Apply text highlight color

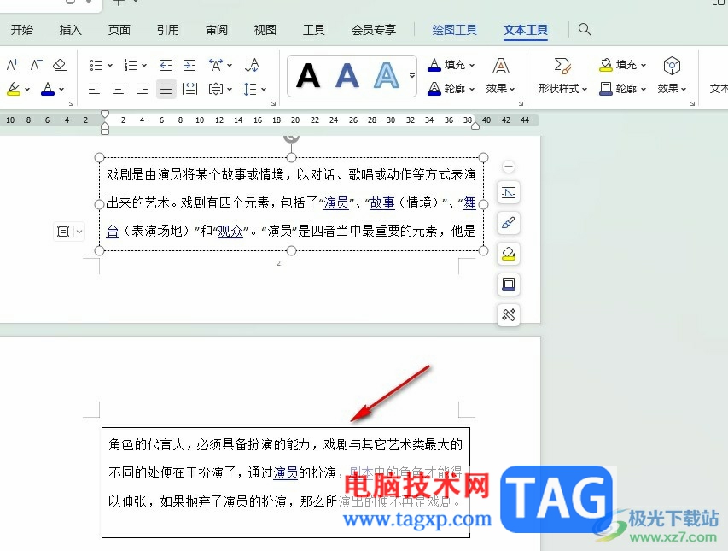(x=14, y=89)
